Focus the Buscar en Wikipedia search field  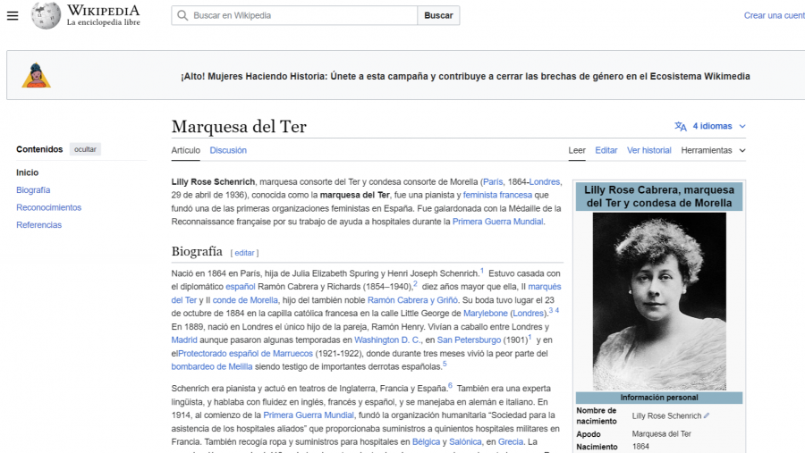294,15
